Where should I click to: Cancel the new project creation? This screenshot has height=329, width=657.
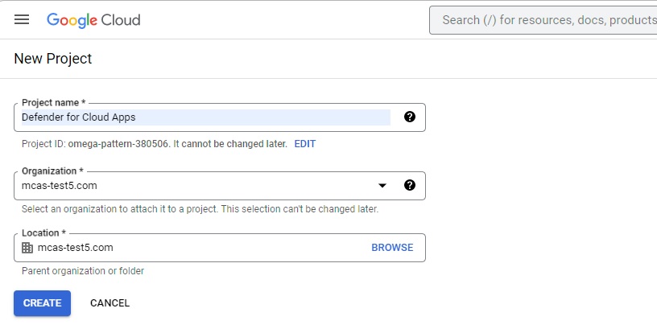(109, 303)
